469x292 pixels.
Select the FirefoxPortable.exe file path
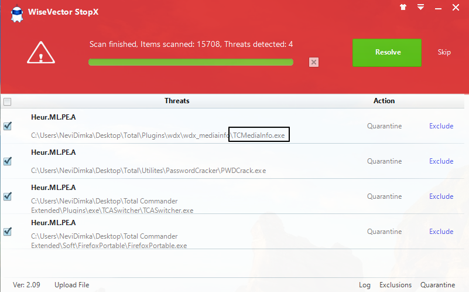[x=109, y=241]
